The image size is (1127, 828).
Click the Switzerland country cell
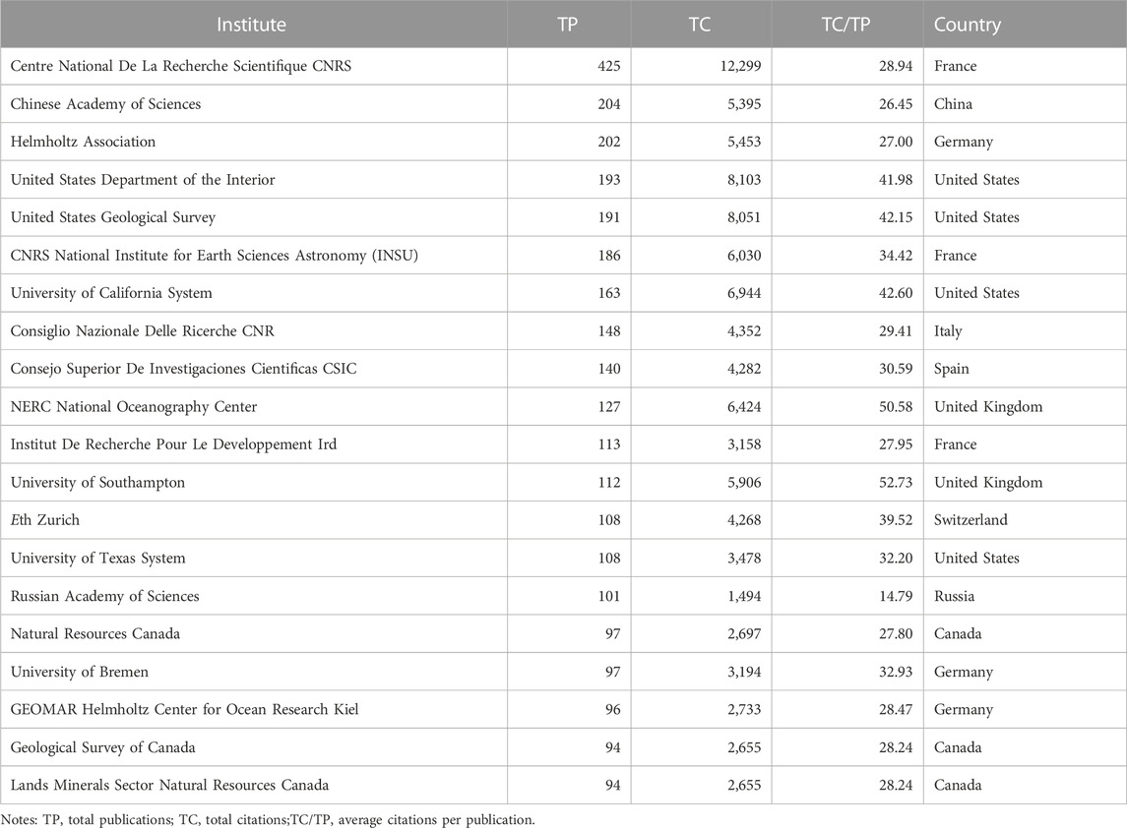tap(970, 520)
